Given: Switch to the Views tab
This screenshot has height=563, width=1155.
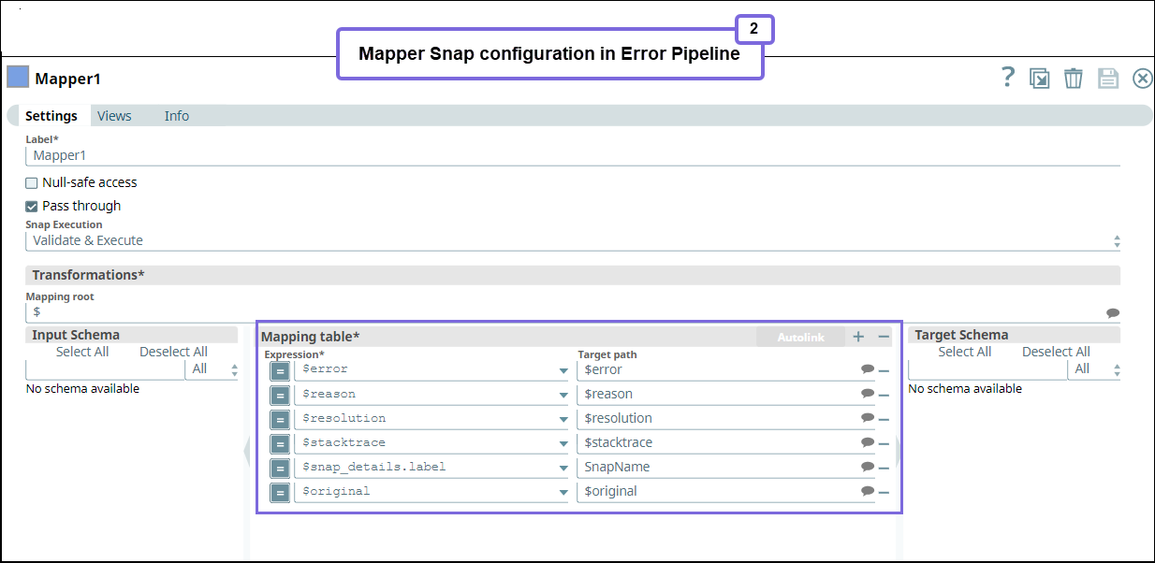Looking at the screenshot, I should [114, 116].
